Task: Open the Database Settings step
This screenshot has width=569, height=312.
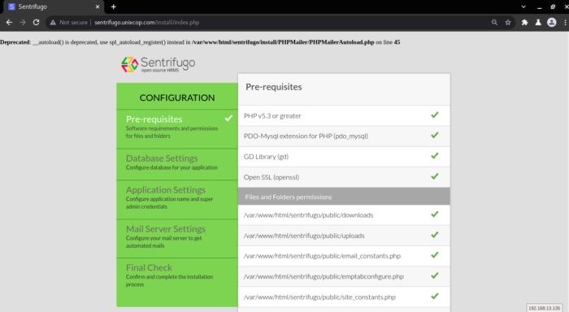Action: [177, 164]
